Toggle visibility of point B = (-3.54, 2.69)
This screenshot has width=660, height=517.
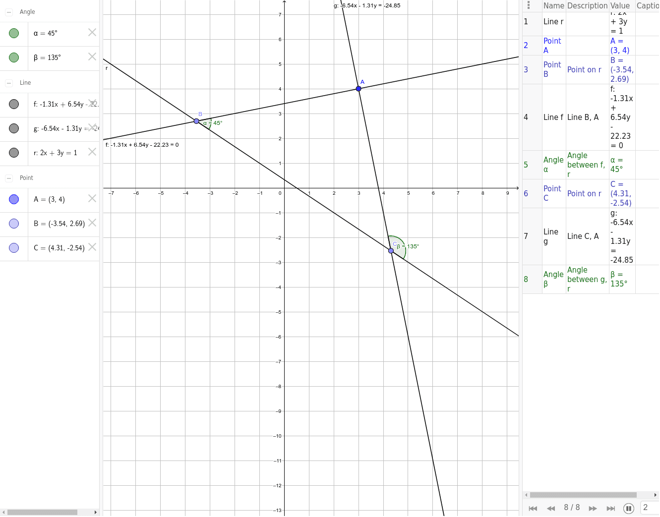[x=14, y=224]
